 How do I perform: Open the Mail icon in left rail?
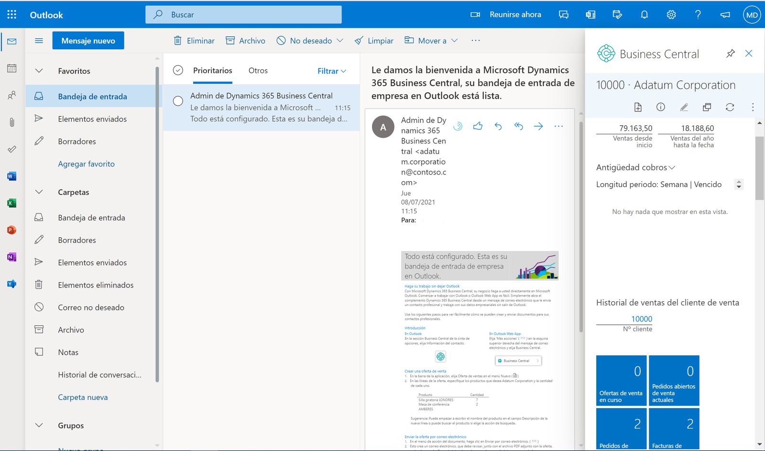(x=12, y=42)
